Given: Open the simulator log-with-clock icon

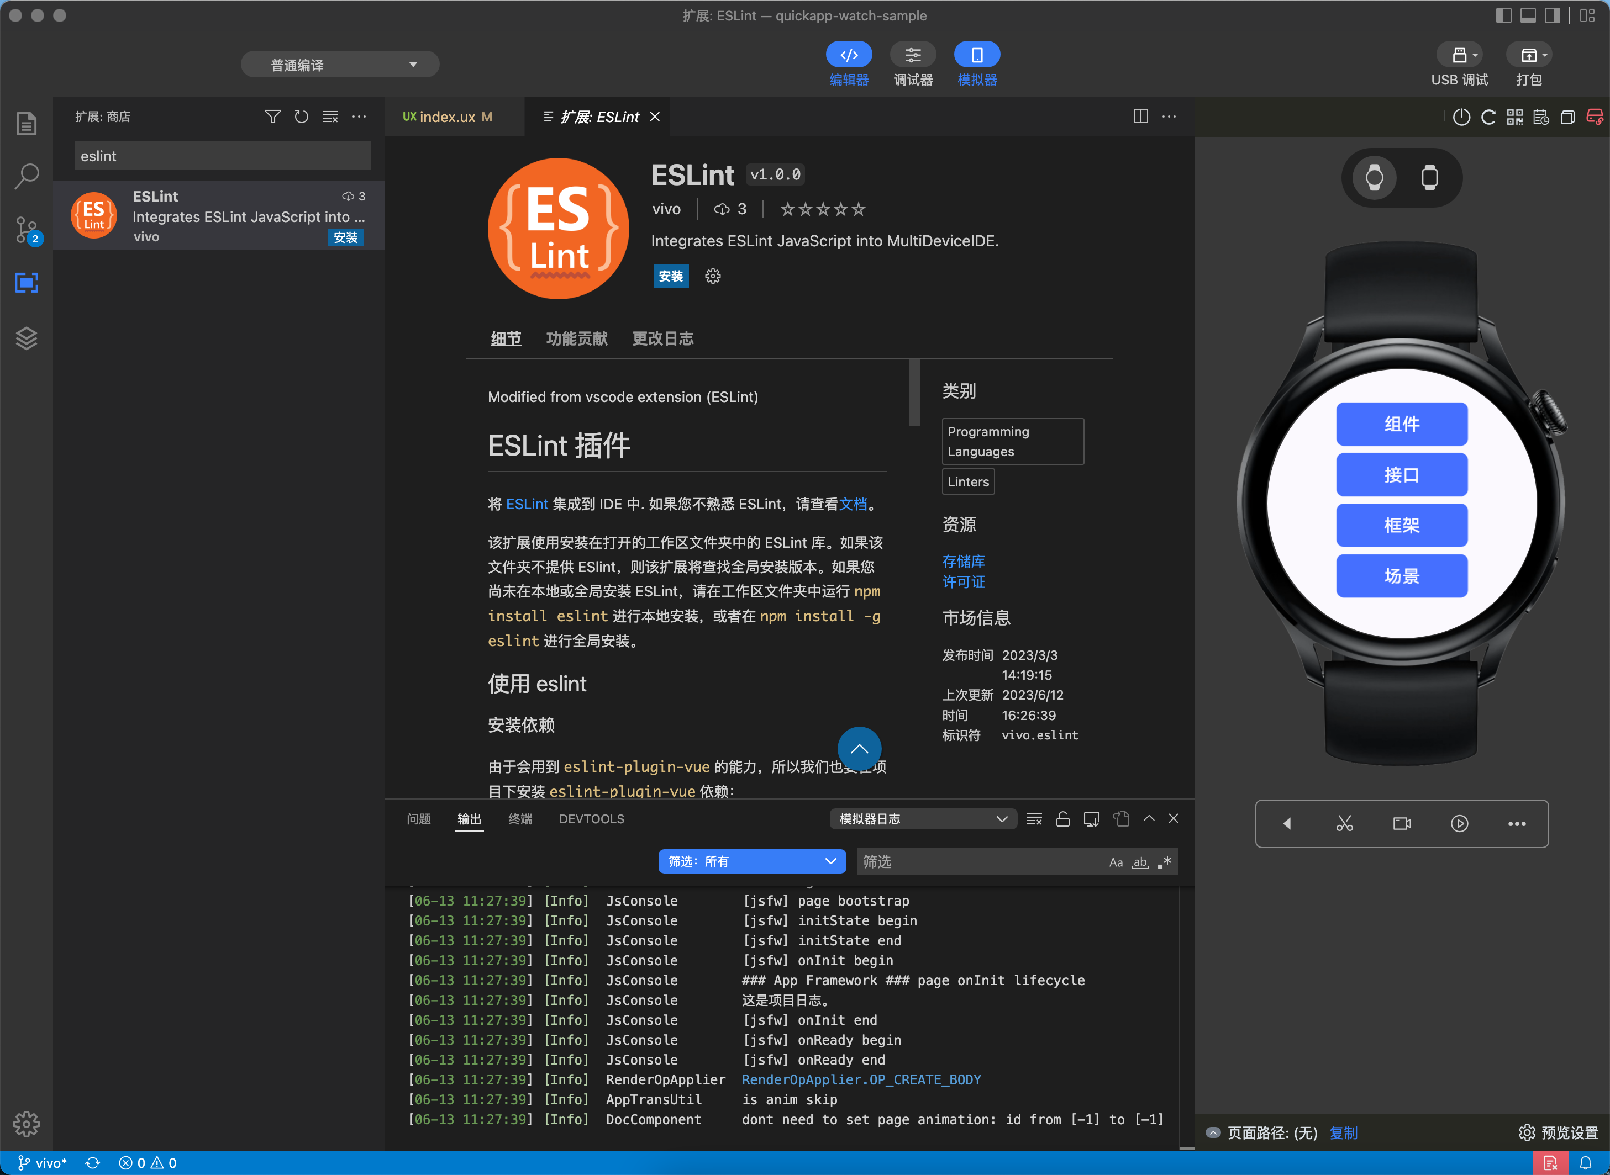Looking at the screenshot, I should [x=1541, y=118].
